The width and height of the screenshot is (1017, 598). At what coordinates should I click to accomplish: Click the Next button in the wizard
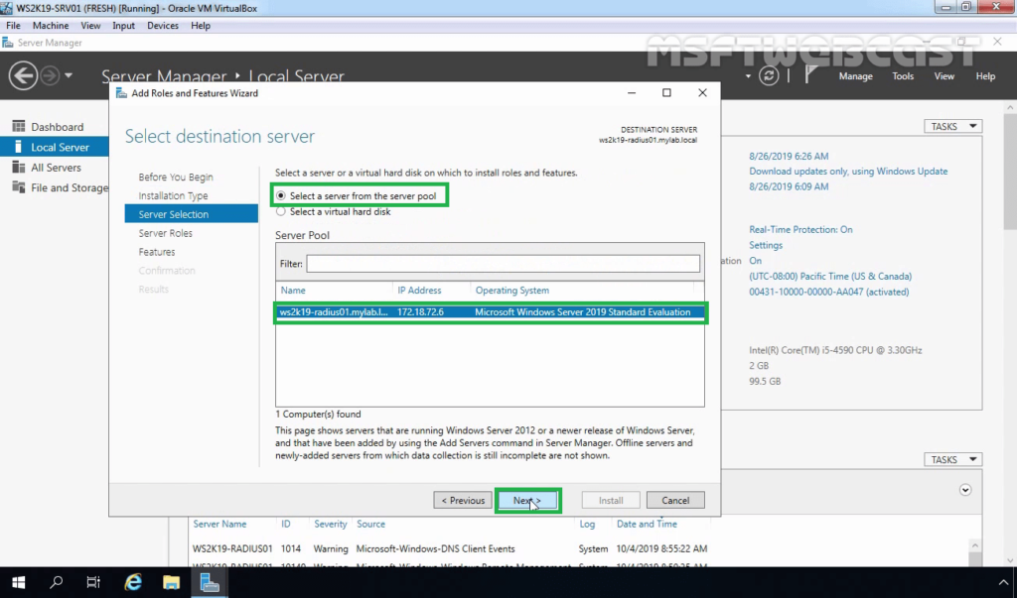coord(527,500)
